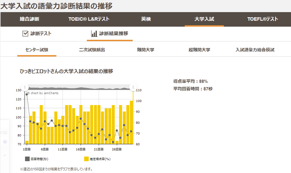Image resolution: width=291 pixels, height=173 pixels.
Task: Grab the left chart range slider handle
Action: tap(25, 87)
